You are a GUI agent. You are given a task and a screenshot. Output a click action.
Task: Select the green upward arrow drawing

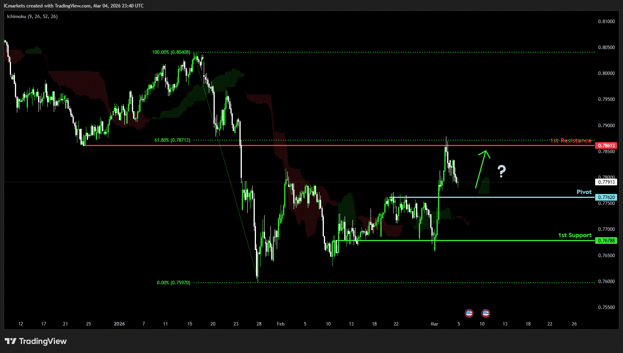point(482,168)
